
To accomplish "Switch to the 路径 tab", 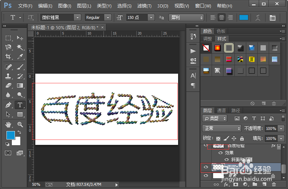I will pos(236,110).
